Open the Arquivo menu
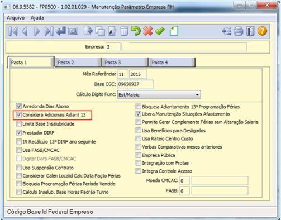This screenshot has height=220, width=281. click(16, 18)
